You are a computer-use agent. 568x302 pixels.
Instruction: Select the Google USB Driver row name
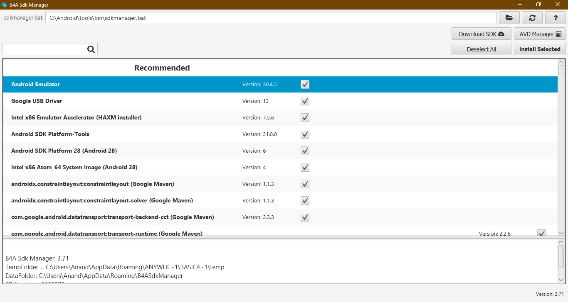37,101
